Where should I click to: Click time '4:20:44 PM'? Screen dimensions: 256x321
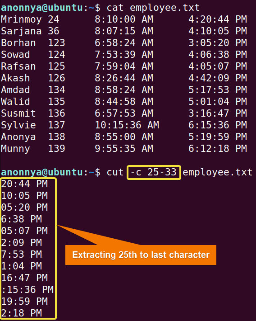point(218,19)
